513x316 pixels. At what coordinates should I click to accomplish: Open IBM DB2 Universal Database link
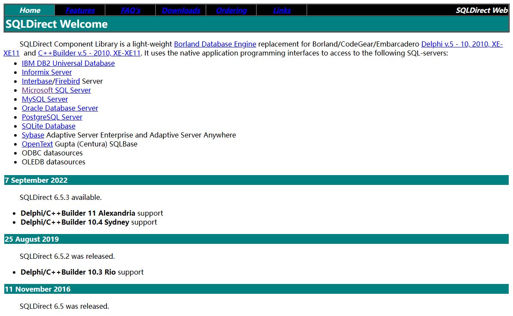68,63
